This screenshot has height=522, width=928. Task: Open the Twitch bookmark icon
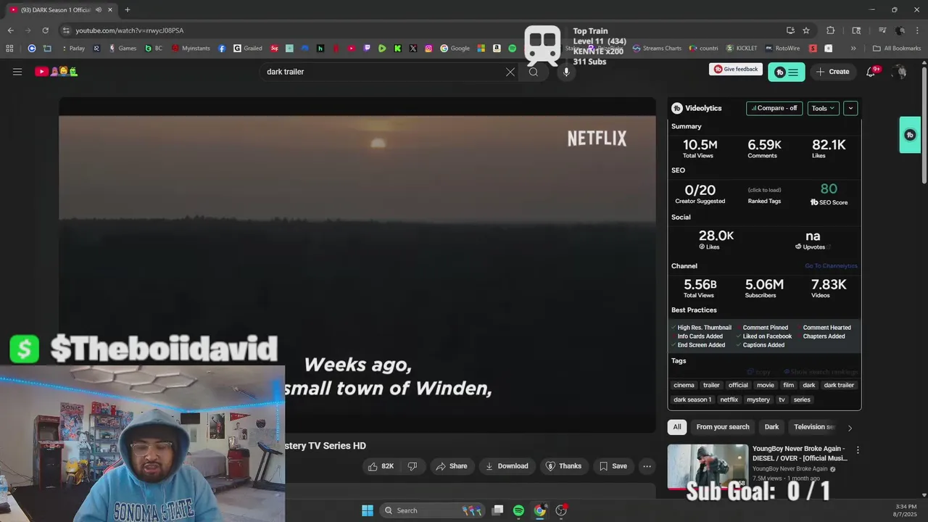tap(367, 49)
